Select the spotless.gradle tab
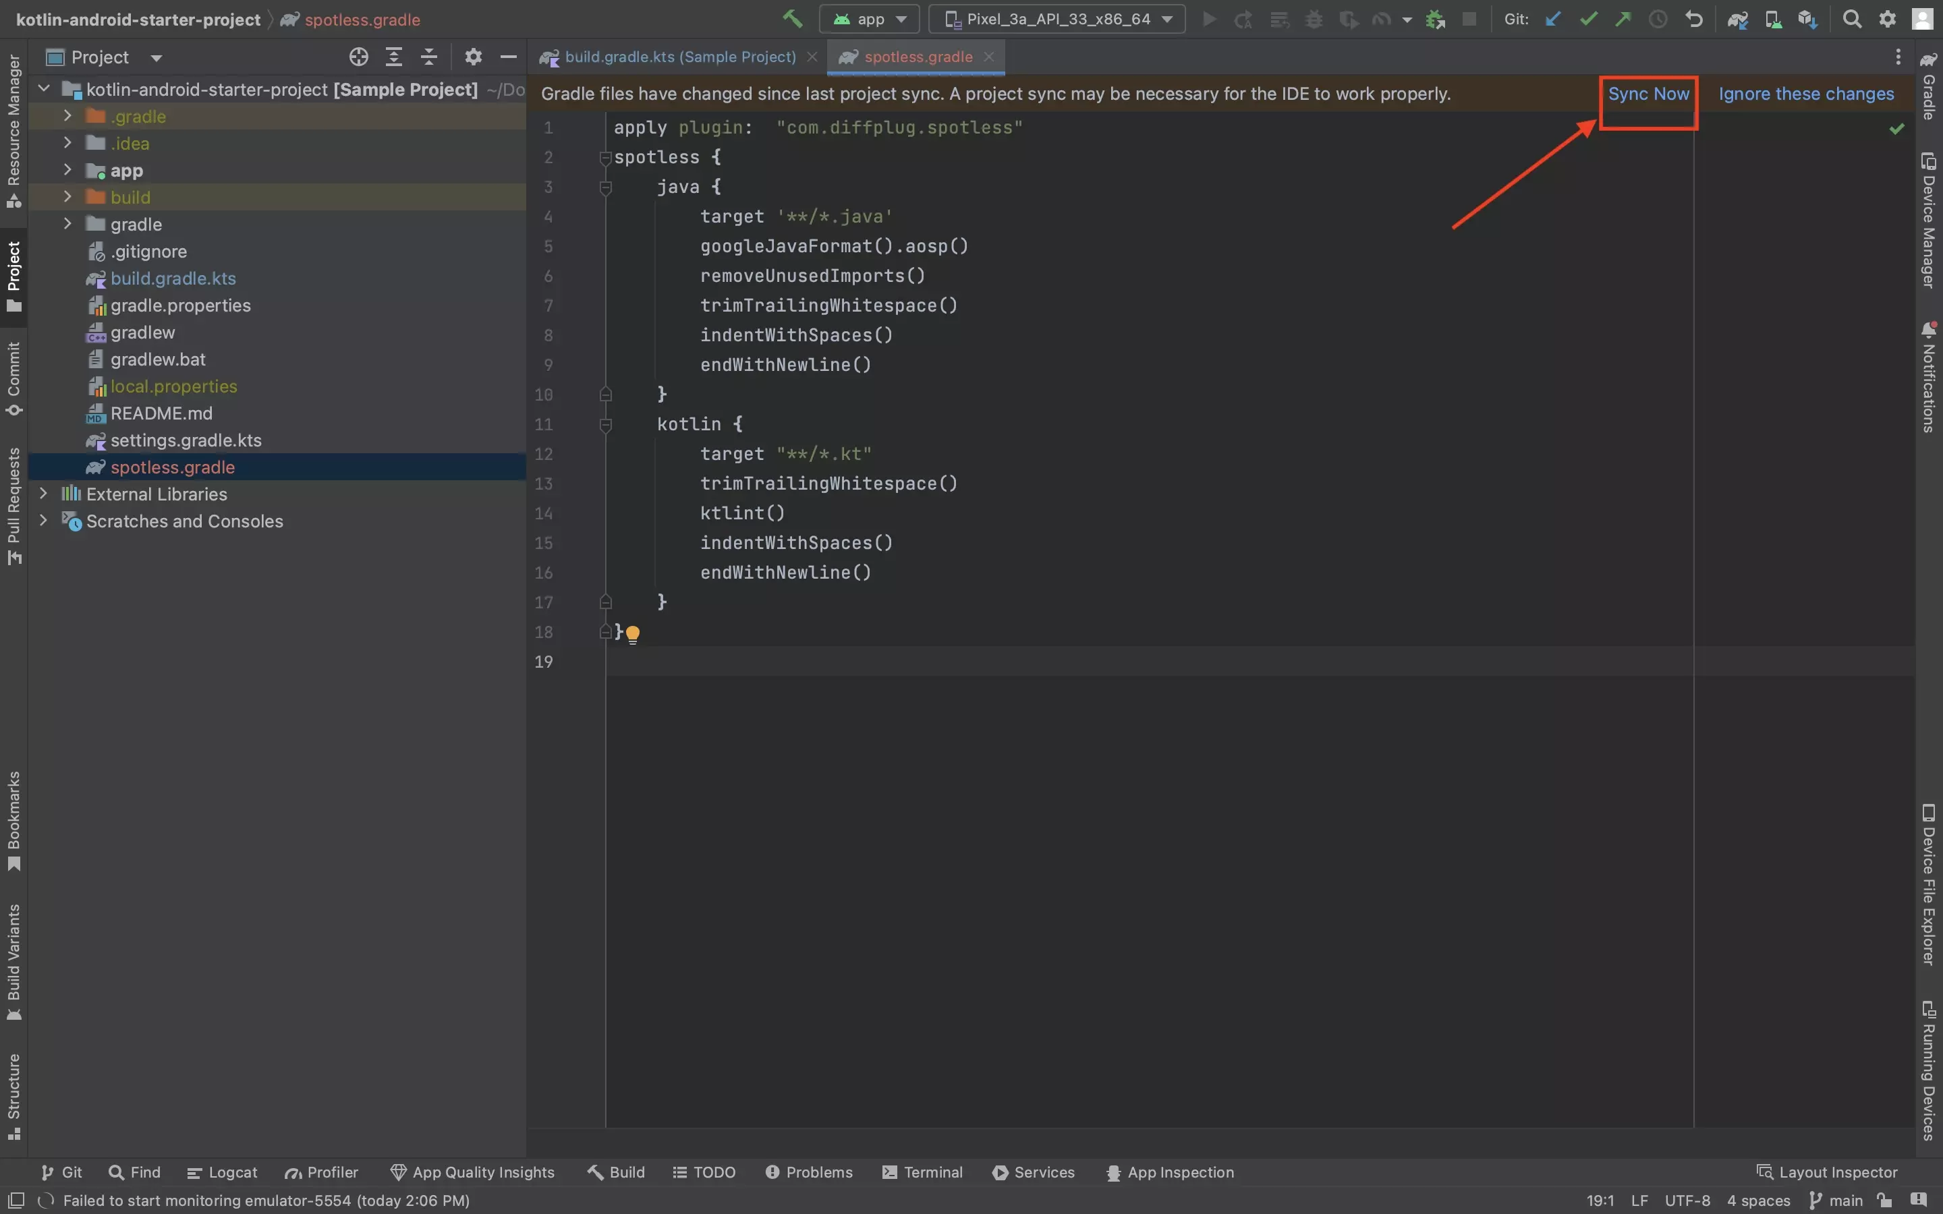Viewport: 1943px width, 1214px height. [x=918, y=57]
